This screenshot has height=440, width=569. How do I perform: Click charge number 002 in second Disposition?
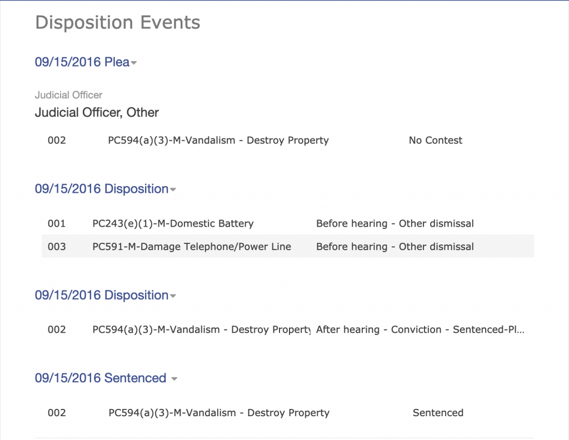(57, 330)
